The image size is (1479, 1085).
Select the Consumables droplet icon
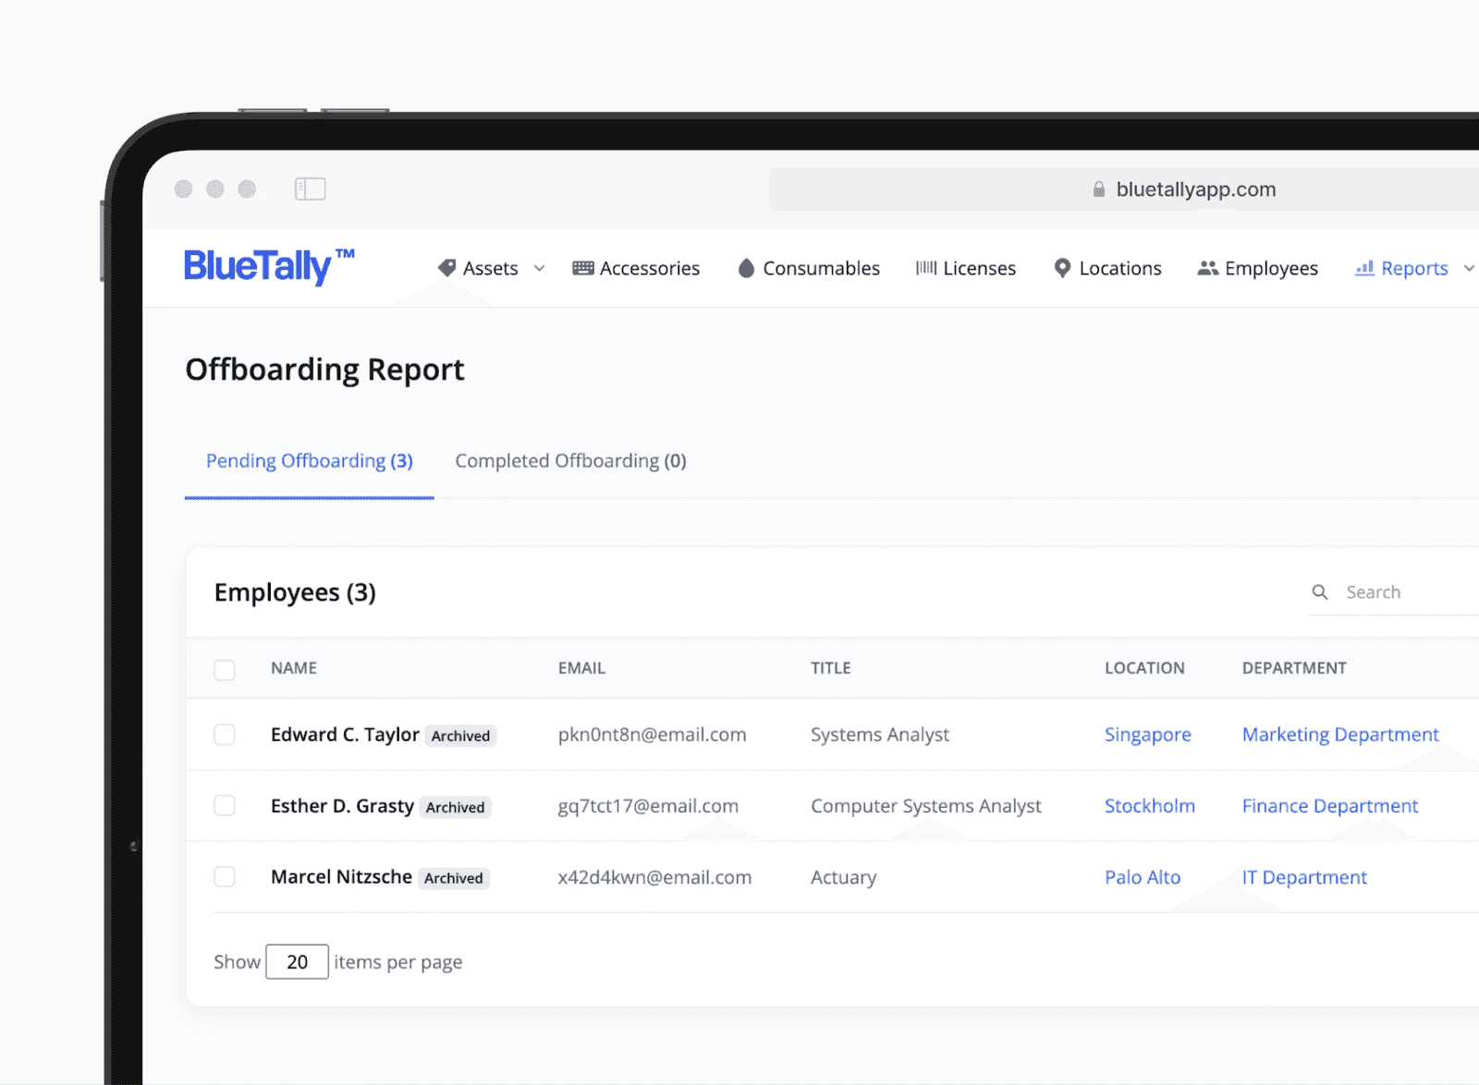click(746, 268)
